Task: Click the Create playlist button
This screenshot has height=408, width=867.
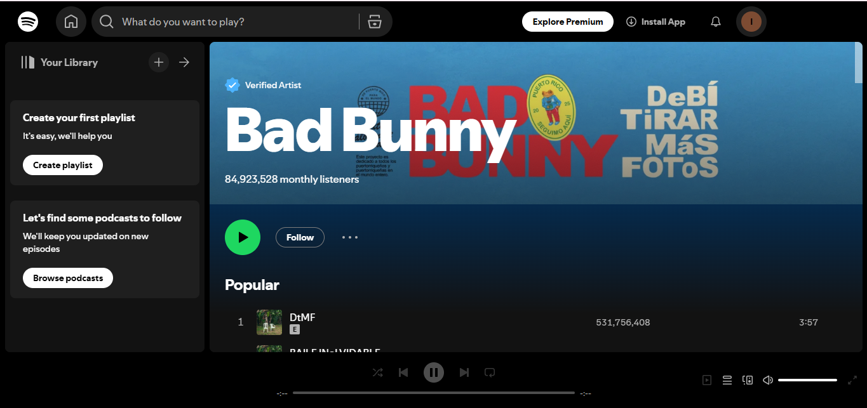Action: pyautogui.click(x=62, y=164)
